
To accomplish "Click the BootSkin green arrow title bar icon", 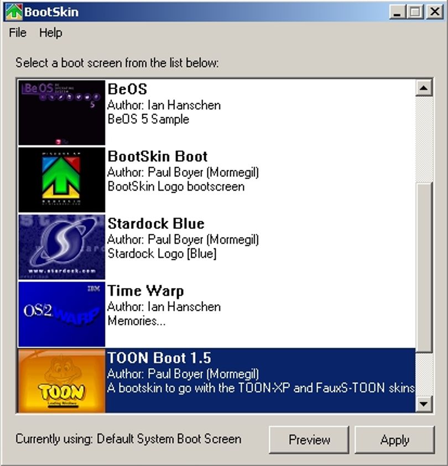I will [x=14, y=12].
